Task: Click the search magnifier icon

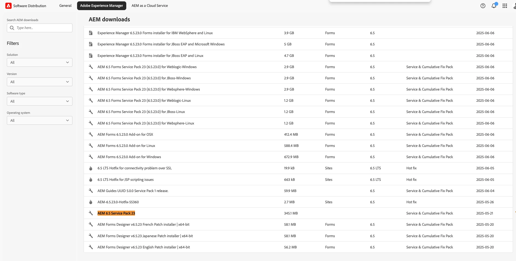Action: tap(12, 28)
